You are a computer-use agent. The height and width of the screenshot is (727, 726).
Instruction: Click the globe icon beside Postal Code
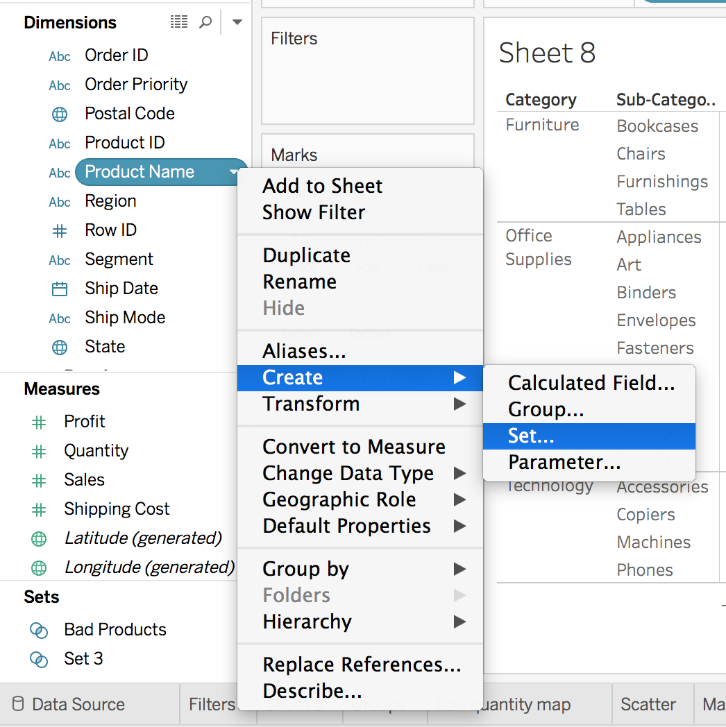click(x=60, y=114)
